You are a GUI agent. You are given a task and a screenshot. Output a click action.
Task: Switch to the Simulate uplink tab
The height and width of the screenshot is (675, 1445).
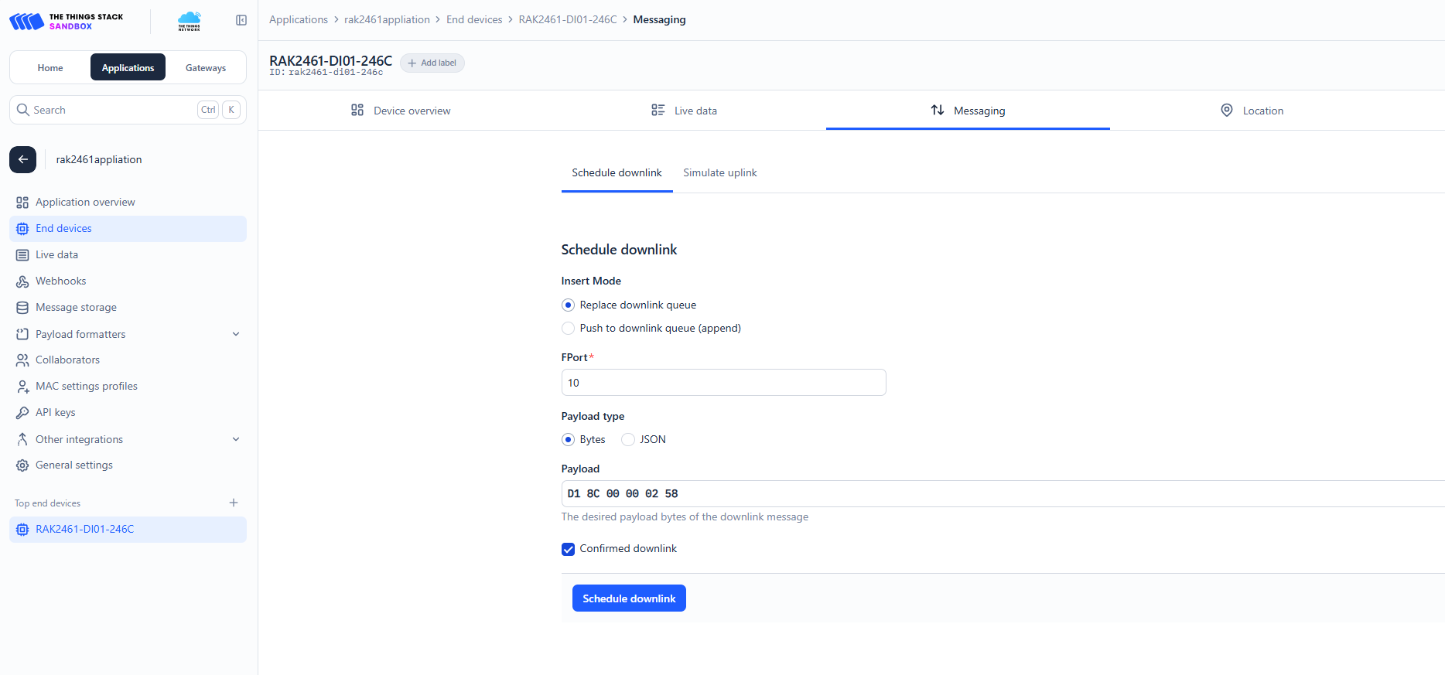coord(719,173)
